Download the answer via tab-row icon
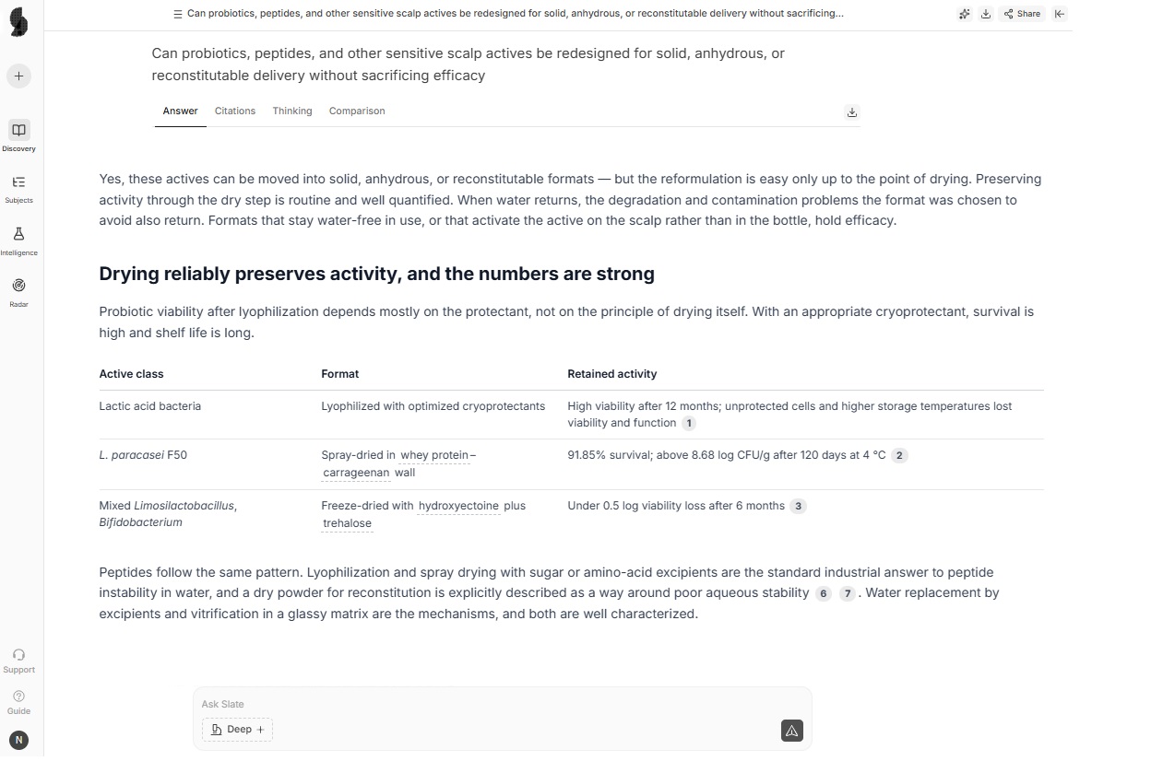1151x761 pixels. click(x=852, y=112)
